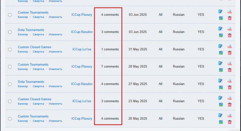The width and height of the screenshot is (241, 131).
Task: Open chart icon for 20 May Custom Tournaments
Action: (229, 115)
